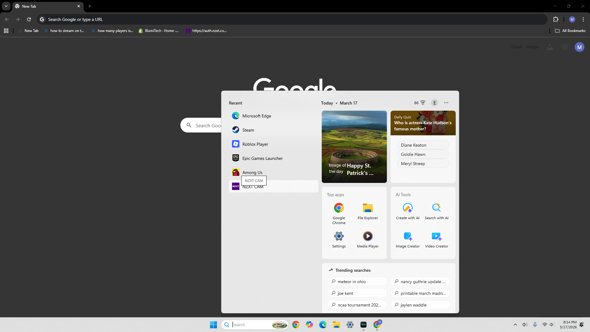This screenshot has height=332, width=590.
Task: Open File Explorer in Top apps
Action: pos(368,211)
